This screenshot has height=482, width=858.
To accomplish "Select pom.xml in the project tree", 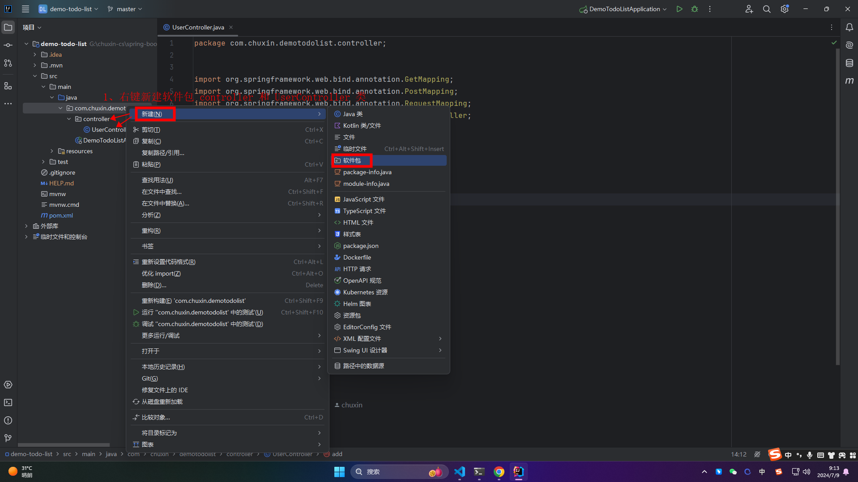I will 61,215.
